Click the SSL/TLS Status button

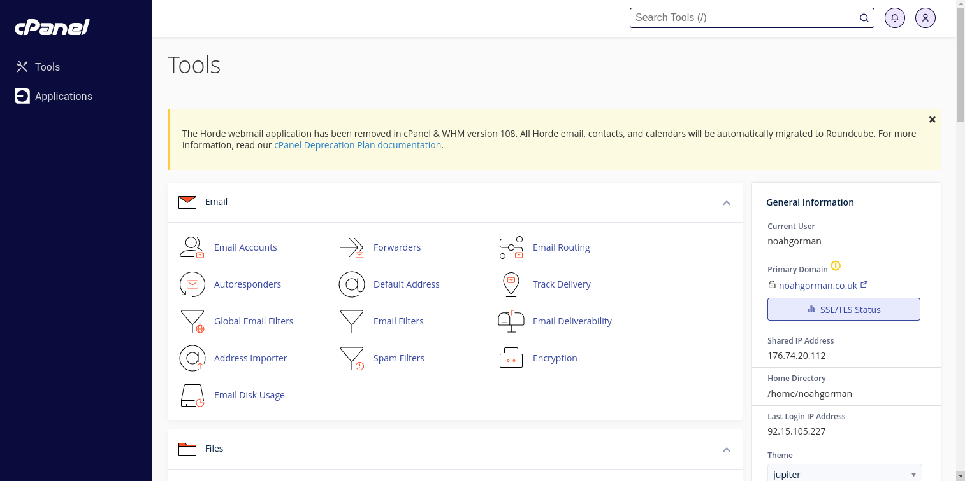[843, 309]
